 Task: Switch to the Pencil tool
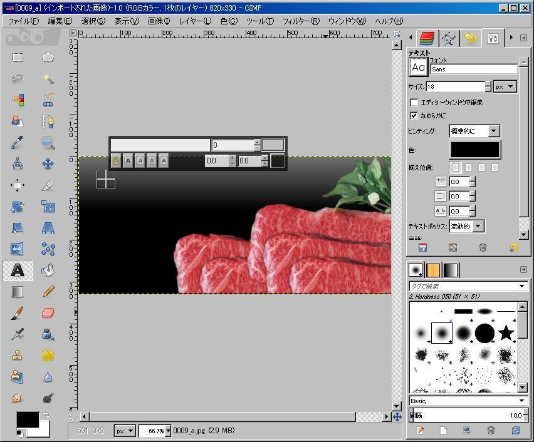[x=48, y=291]
